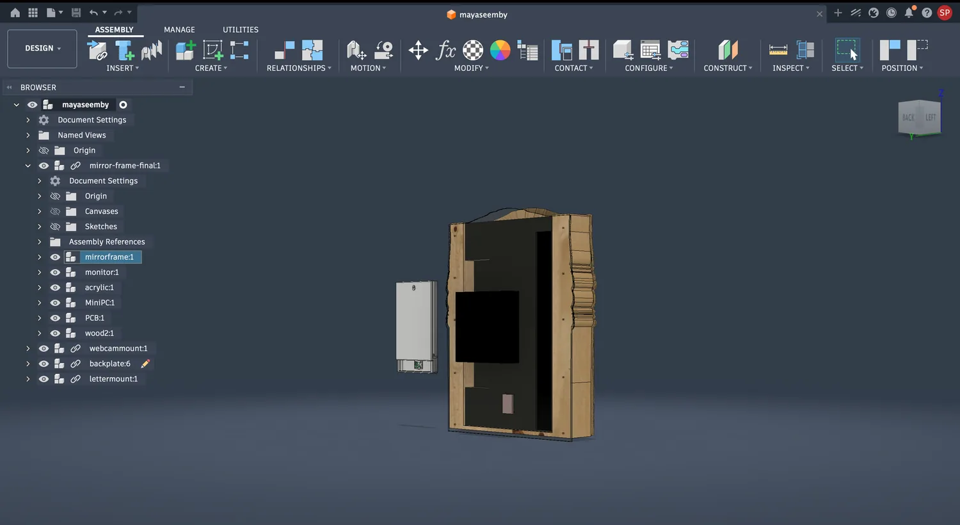Screen dimensions: 960x525
Task: Hide the PCB:1 component
Action: [x=55, y=318]
